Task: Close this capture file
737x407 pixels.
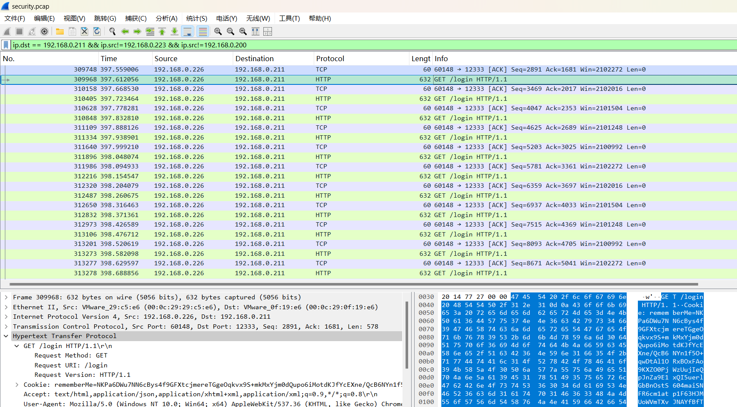Action: point(84,31)
